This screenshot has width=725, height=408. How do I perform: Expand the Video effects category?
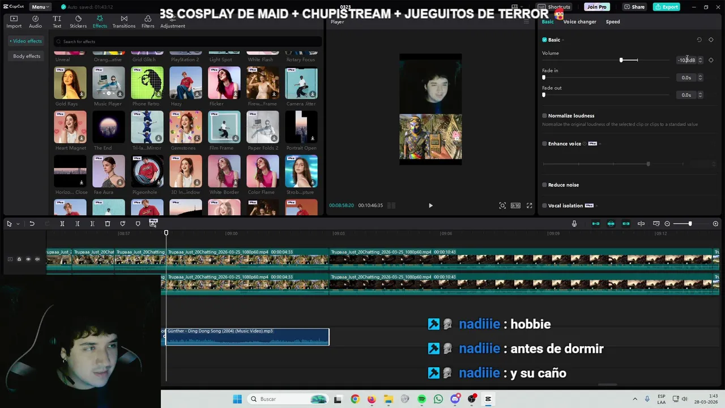pyautogui.click(x=25, y=41)
